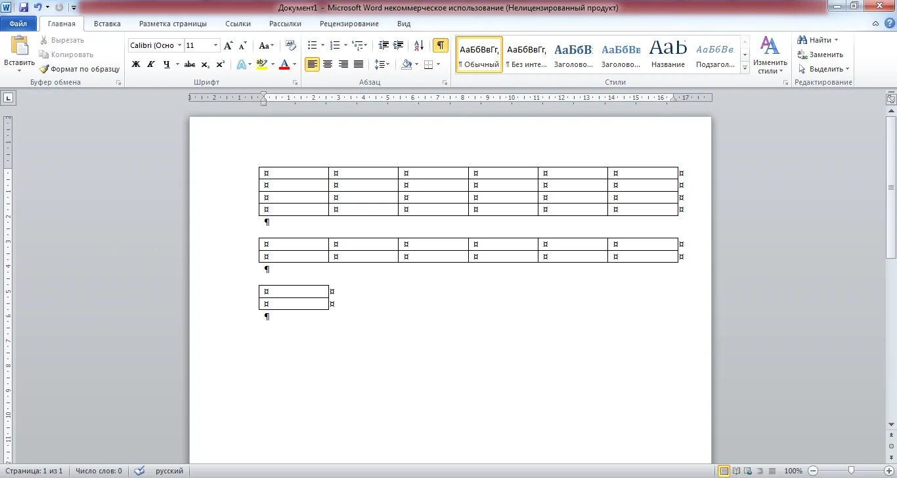The image size is (897, 478).
Task: Apply the Название style
Action: (x=668, y=54)
